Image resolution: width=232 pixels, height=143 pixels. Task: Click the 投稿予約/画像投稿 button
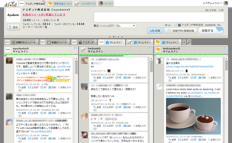pos(181,31)
